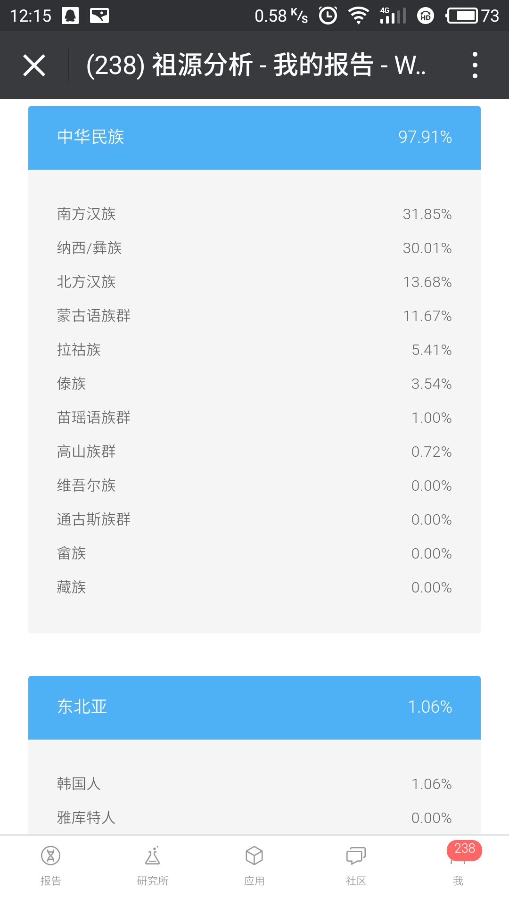Tap the 韩国人 row

coord(254,784)
